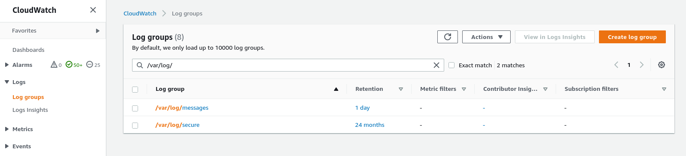This screenshot has height=156, width=686.
Task: Sort by Metric filters column arrow
Action: 464,89
